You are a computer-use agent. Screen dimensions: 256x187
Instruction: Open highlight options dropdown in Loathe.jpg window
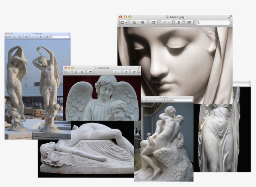(120, 72)
